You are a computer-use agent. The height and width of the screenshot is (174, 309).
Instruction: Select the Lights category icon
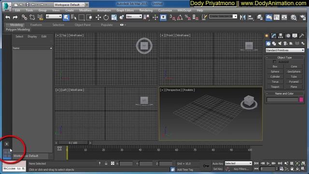click(280, 43)
